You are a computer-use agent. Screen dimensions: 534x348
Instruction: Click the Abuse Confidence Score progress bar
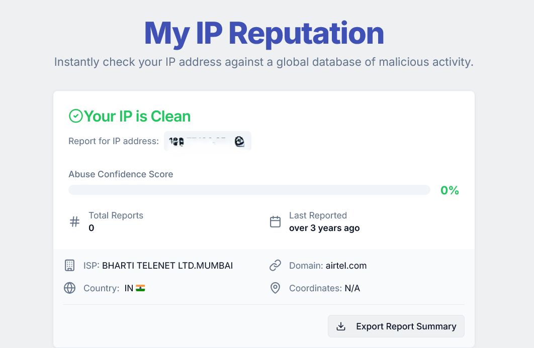pyautogui.click(x=249, y=189)
